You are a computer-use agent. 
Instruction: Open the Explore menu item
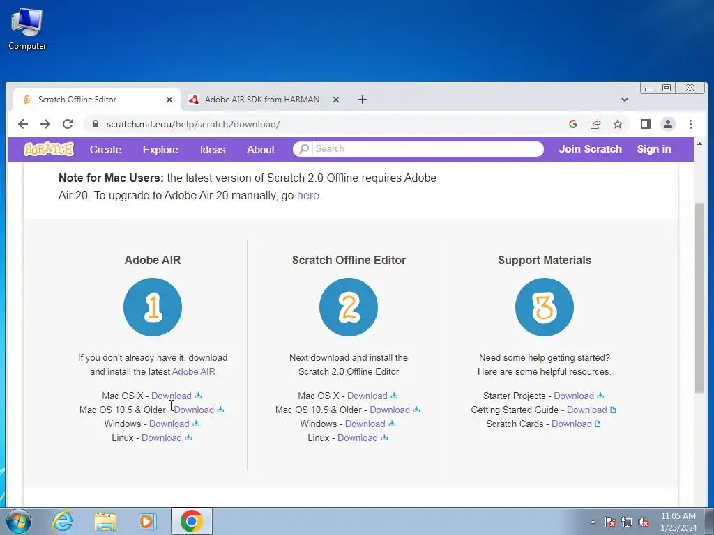coord(160,150)
